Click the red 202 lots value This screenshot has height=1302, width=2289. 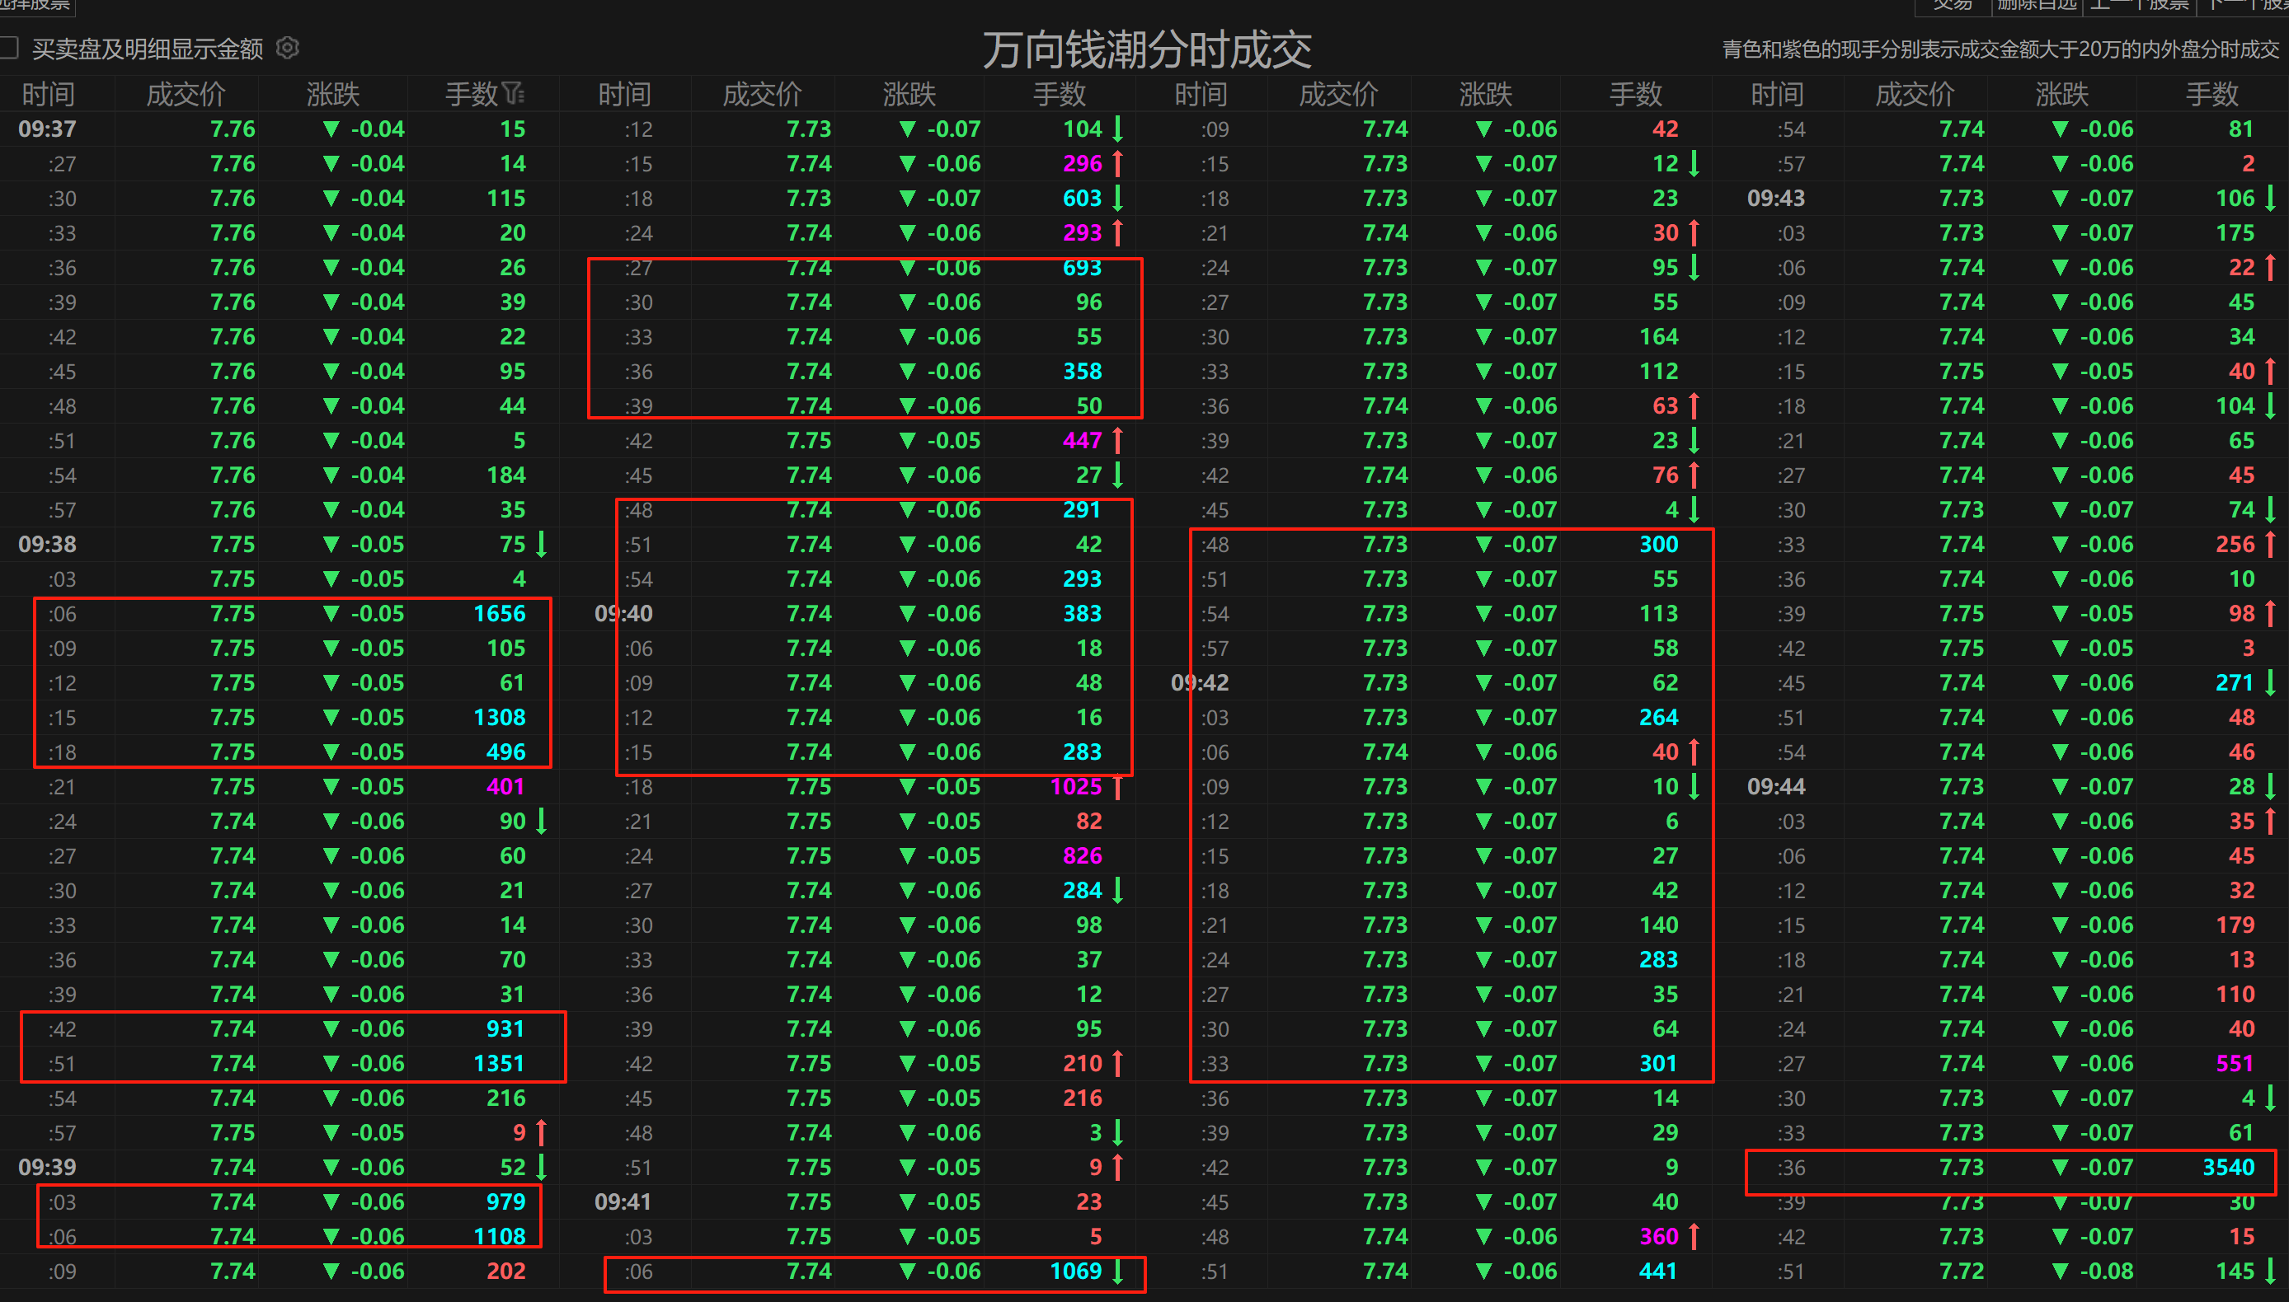505,1271
